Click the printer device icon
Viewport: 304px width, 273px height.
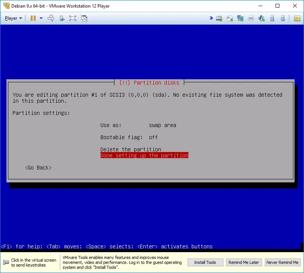tap(251, 18)
